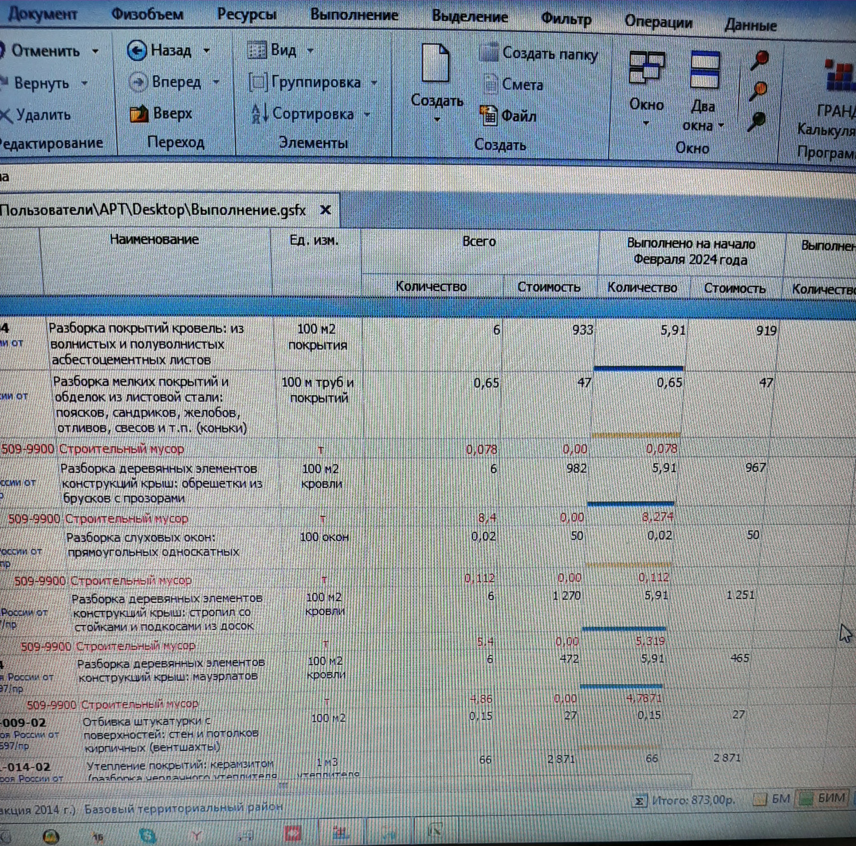Click progress bar in покрытий кровель row
This screenshot has width=856, height=846.
point(638,368)
